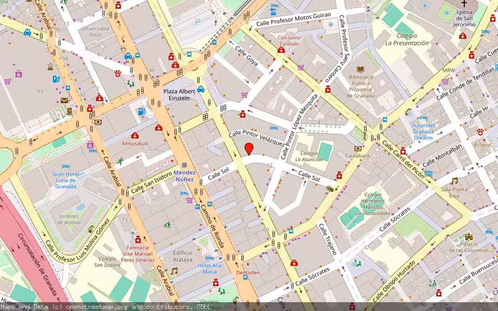
Task: Click the Jardines de Arabial park label
Action: 69,219
